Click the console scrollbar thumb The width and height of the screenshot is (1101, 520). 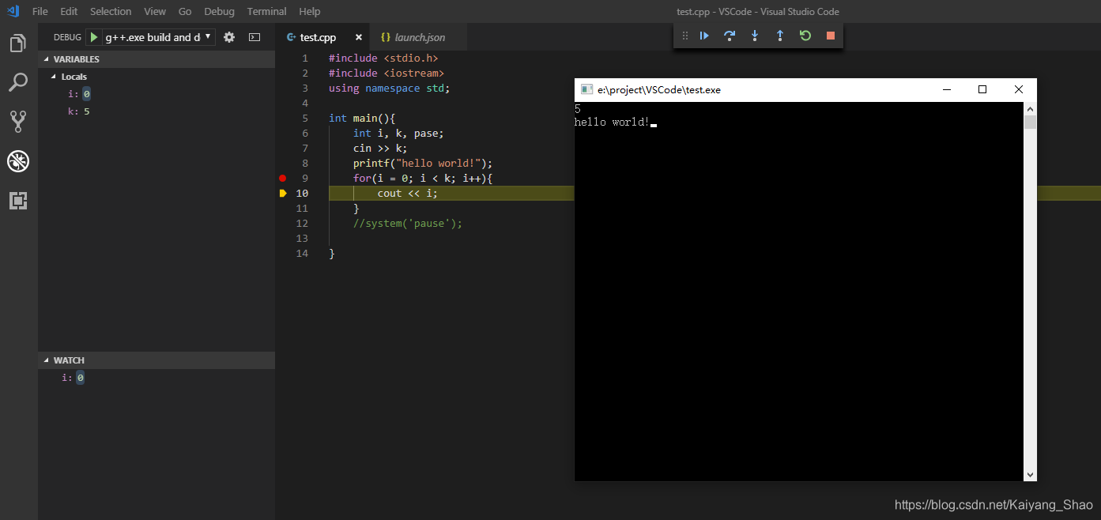1030,122
